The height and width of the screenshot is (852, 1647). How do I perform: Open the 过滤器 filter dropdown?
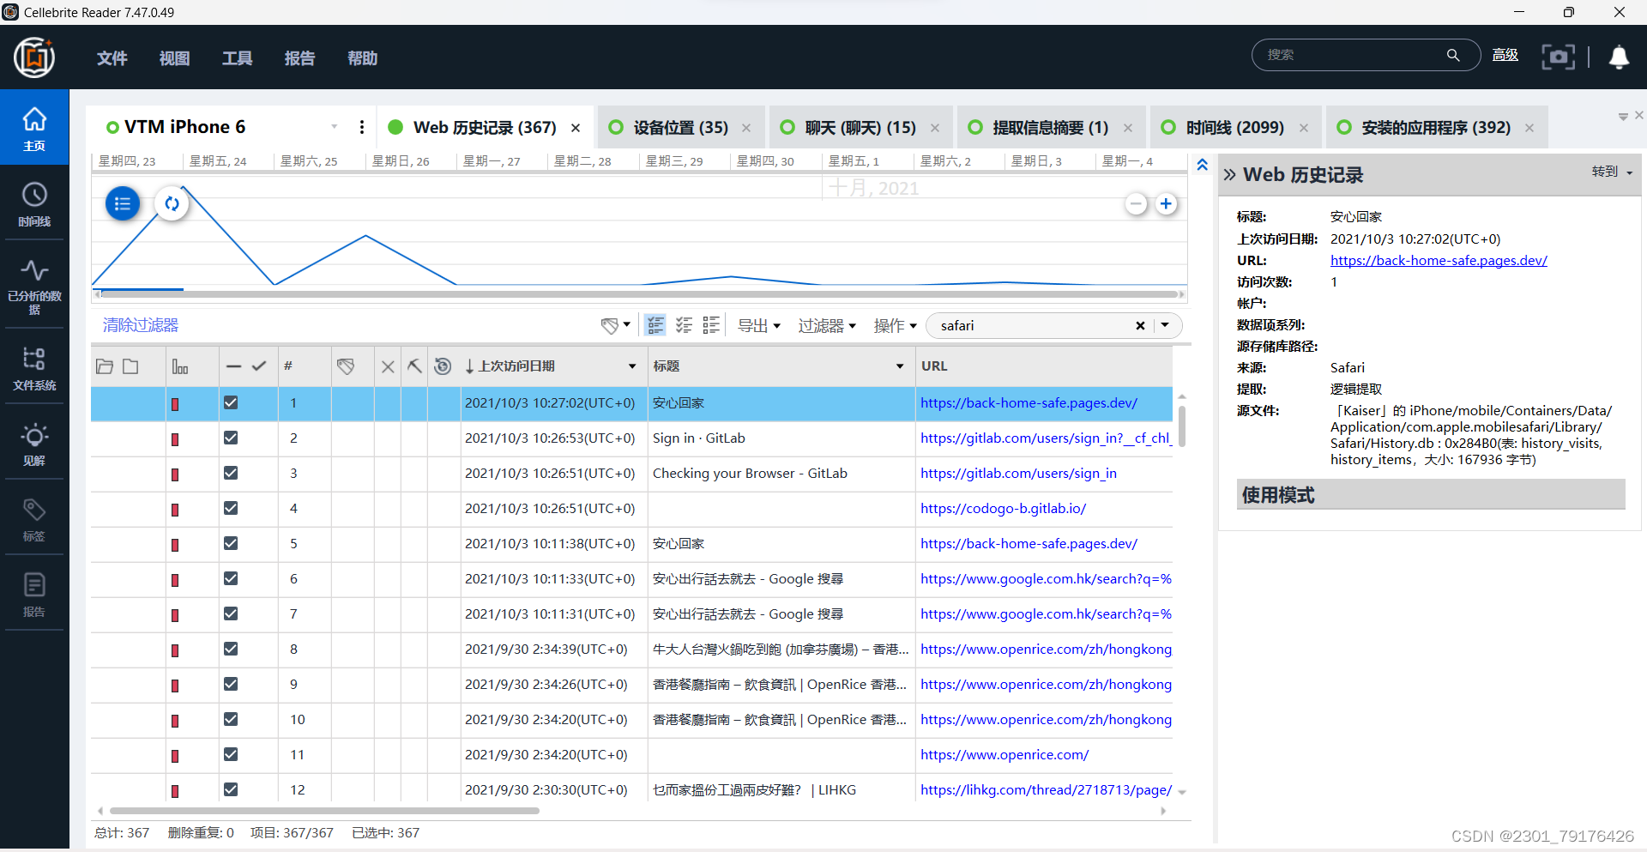coord(827,325)
